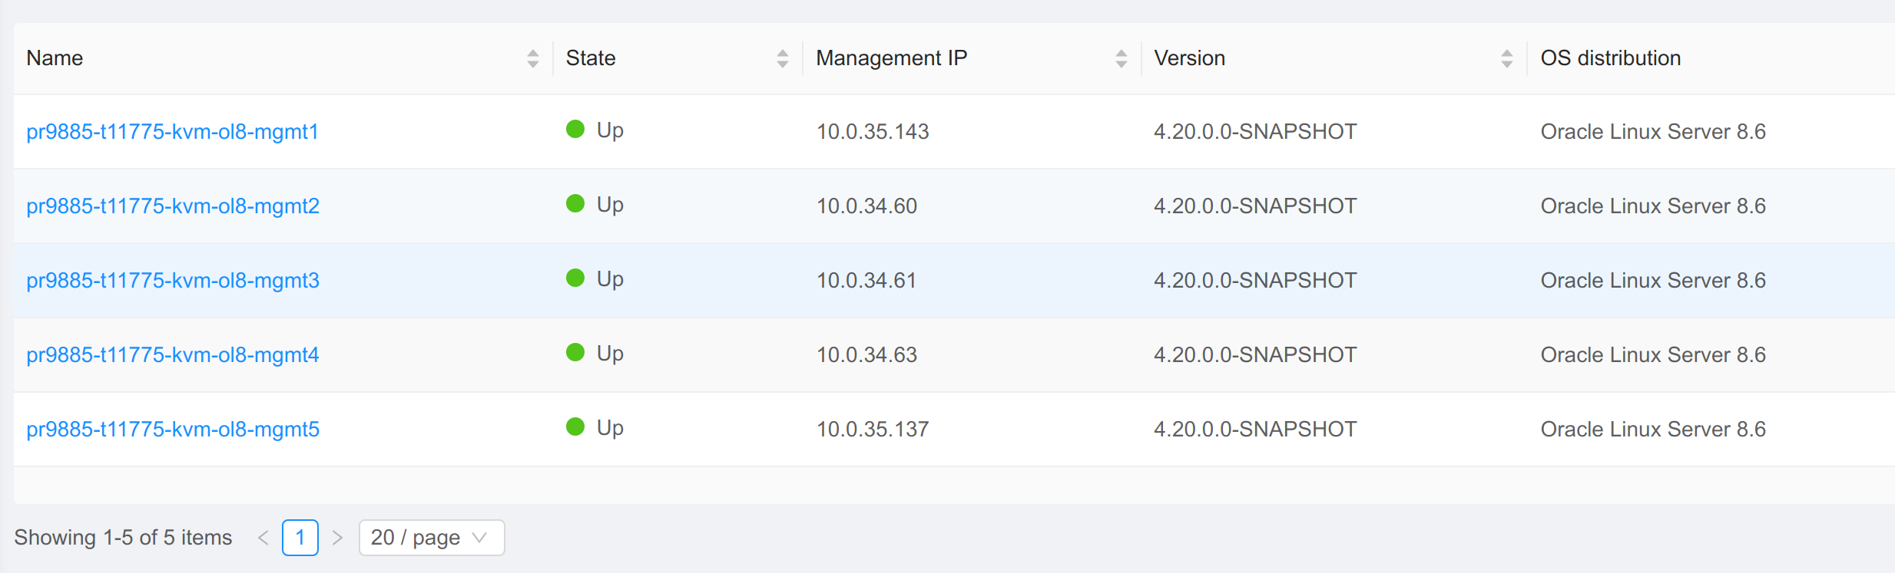Click management IP 10.0.35.143 cell
Viewport: 1895px width, 573px height.
872,132
